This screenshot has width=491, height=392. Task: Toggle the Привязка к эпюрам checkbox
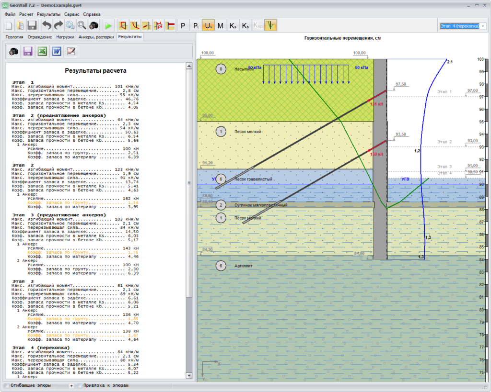tap(80, 385)
